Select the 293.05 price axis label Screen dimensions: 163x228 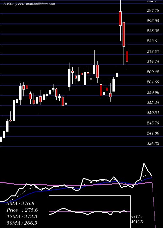[153, 21]
